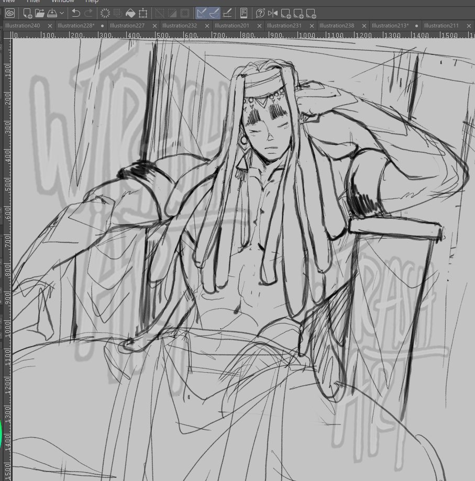Toggle snap to special ruler

(x=214, y=13)
